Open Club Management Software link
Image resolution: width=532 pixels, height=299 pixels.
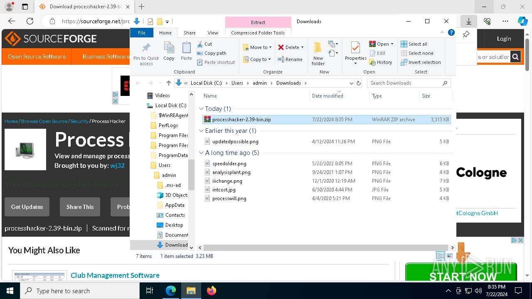[x=115, y=275]
